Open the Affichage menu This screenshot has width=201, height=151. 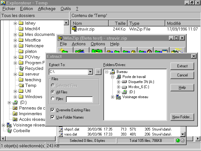47,8
